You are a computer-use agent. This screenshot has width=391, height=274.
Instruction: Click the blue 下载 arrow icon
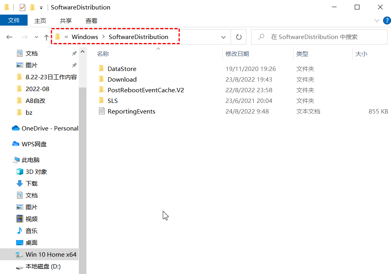tap(20, 183)
